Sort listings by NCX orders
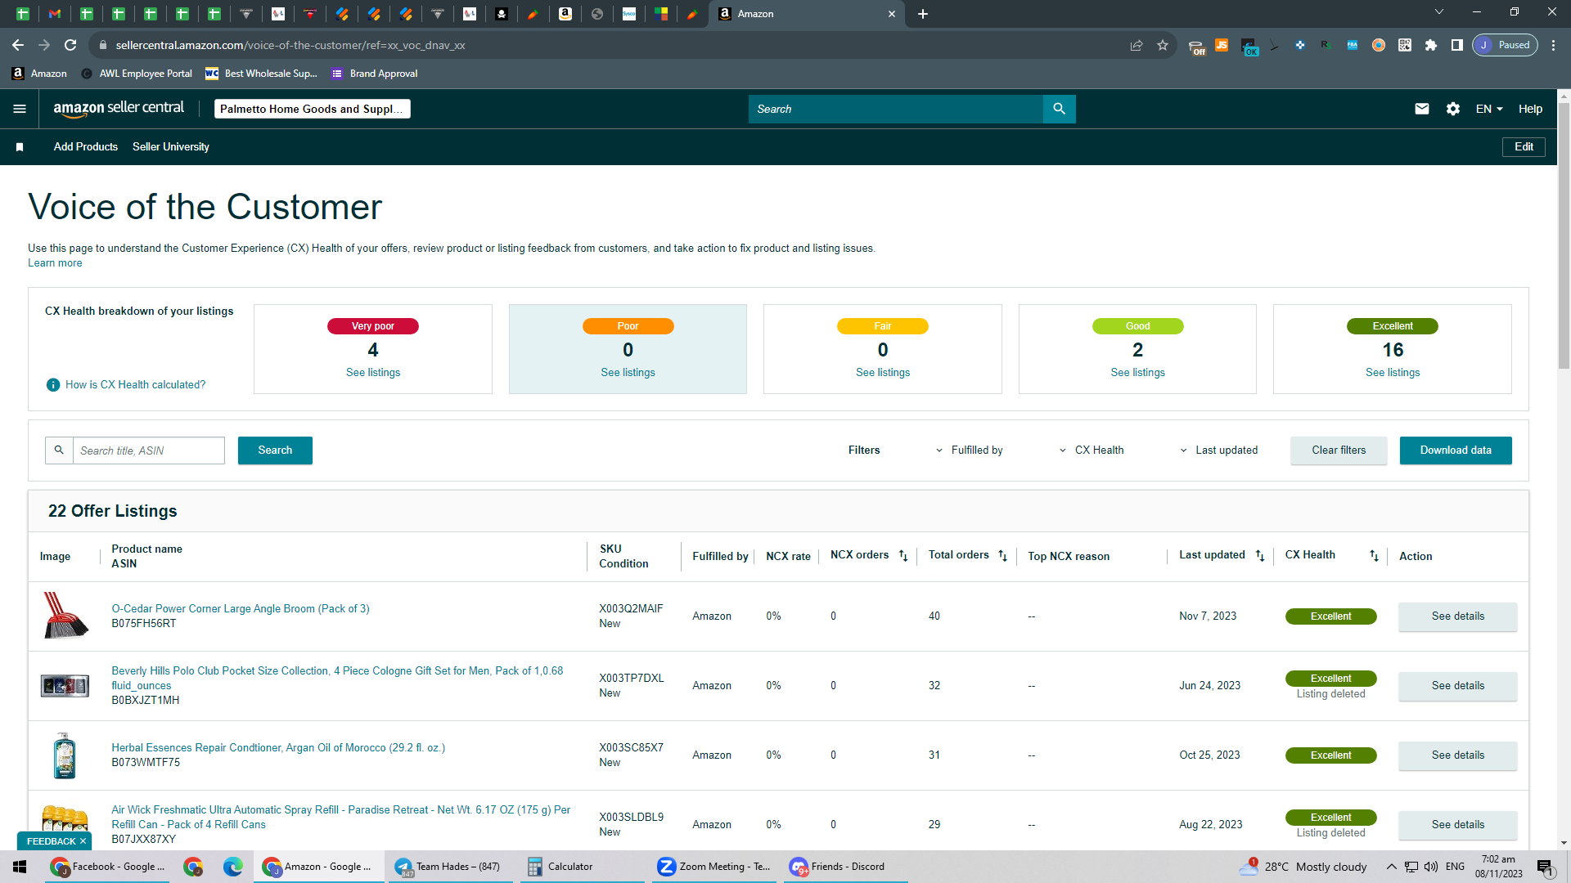 pyautogui.click(x=903, y=556)
